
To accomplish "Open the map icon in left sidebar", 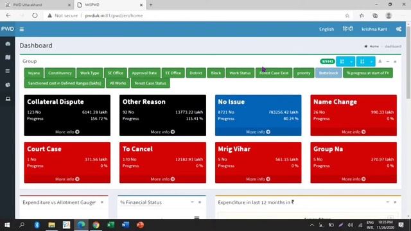I will 8,57.
